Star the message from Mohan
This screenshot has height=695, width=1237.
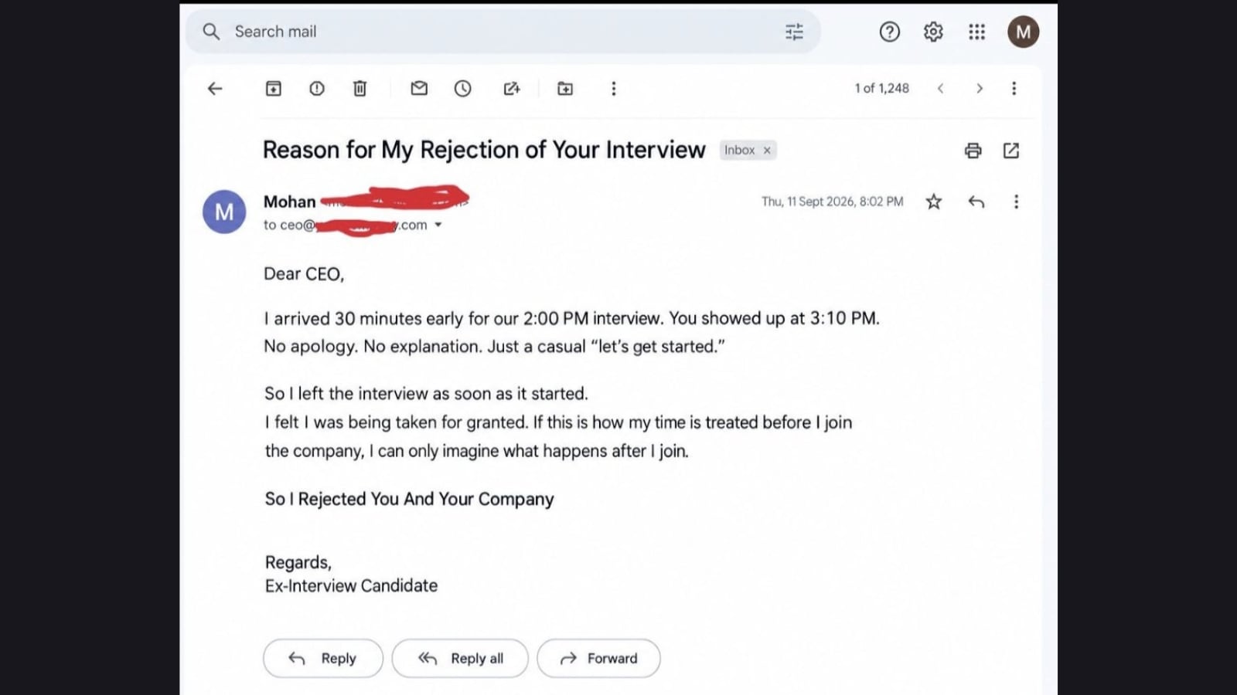click(x=934, y=202)
